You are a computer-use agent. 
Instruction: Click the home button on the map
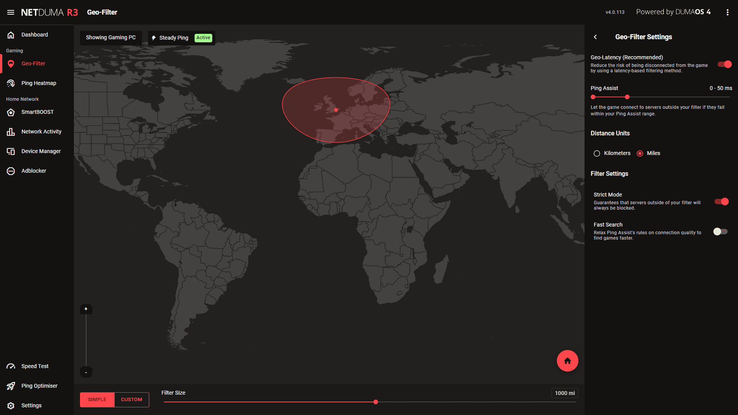tap(567, 360)
